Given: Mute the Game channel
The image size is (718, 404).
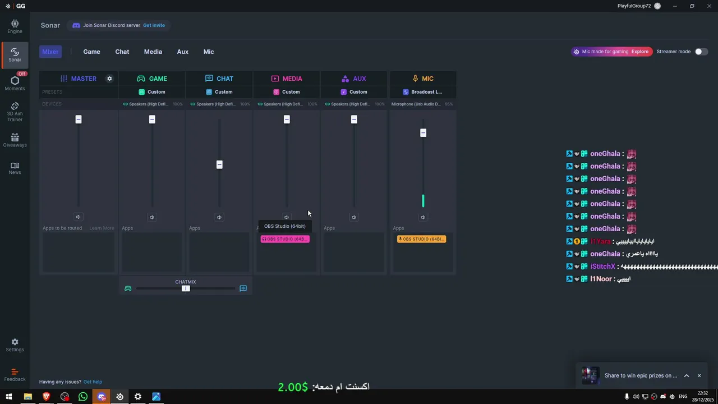Looking at the screenshot, I should coord(152,217).
